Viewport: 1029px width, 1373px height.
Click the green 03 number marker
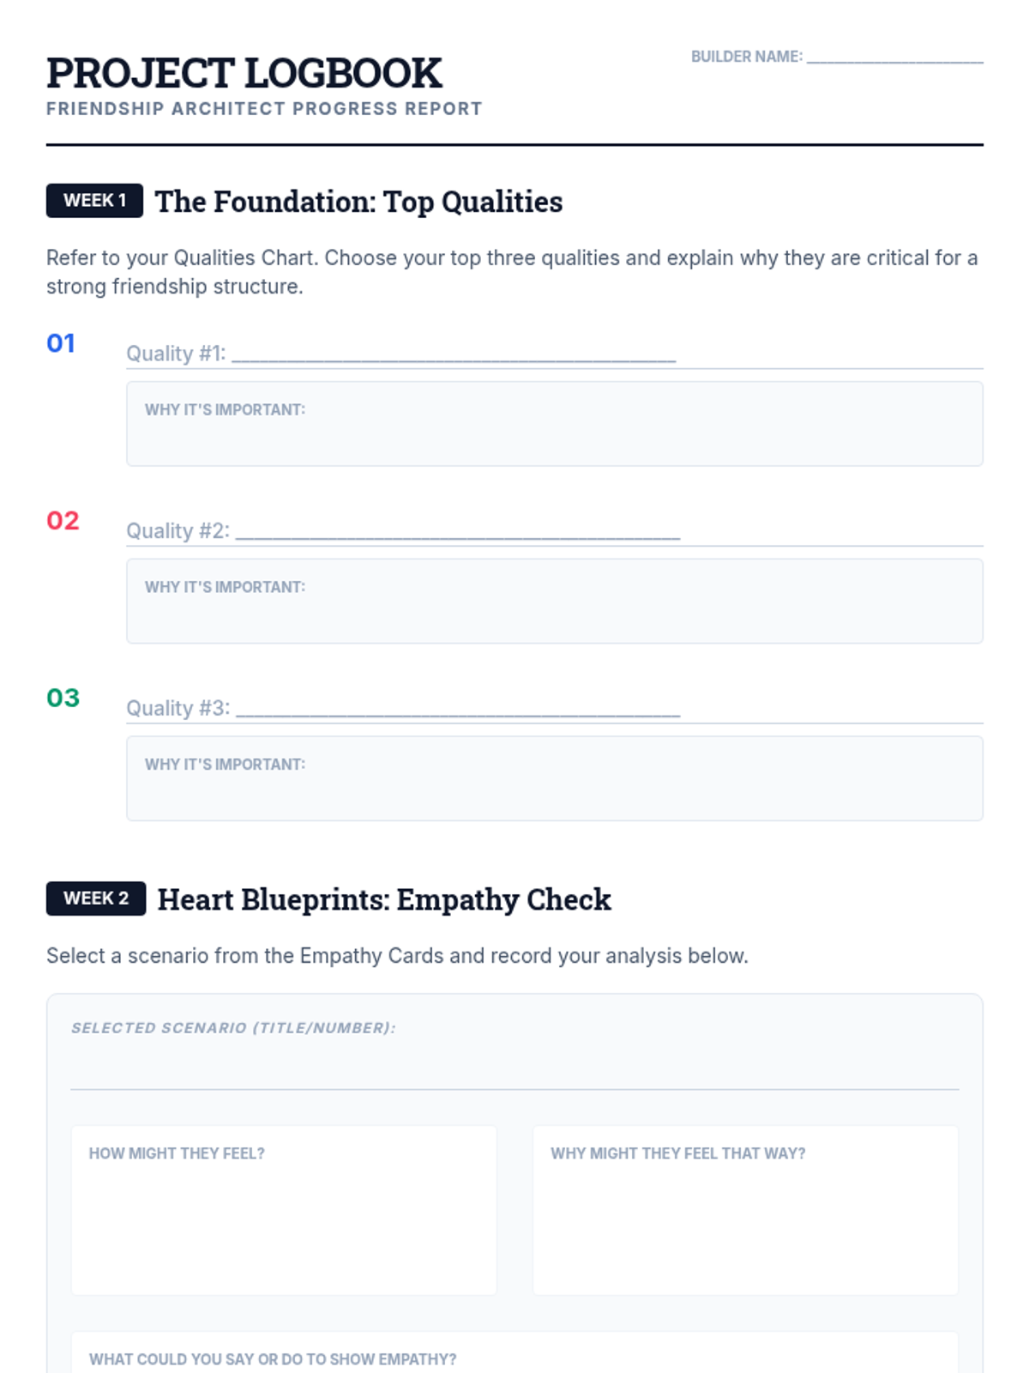[63, 698]
